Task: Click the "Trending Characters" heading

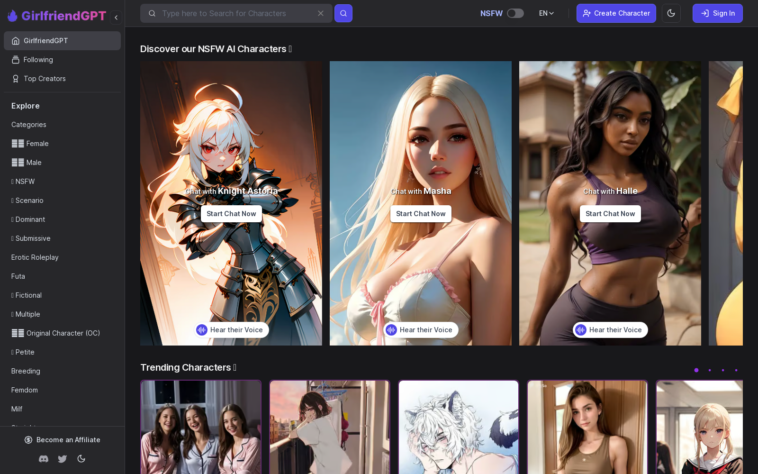Action: tap(188, 367)
